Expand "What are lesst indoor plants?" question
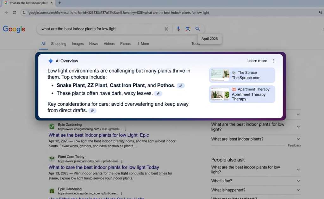 [x=298, y=139]
